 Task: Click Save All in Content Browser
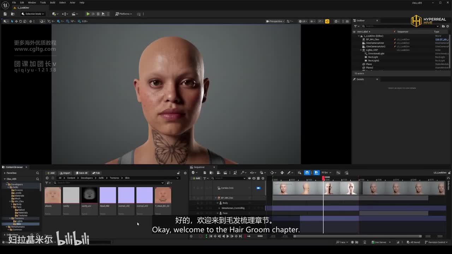(x=82, y=173)
